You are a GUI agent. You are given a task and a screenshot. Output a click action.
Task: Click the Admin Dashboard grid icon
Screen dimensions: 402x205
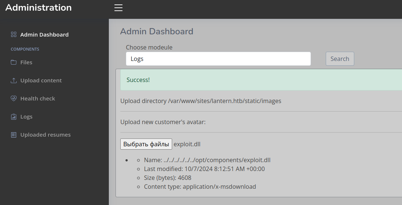tap(14, 34)
